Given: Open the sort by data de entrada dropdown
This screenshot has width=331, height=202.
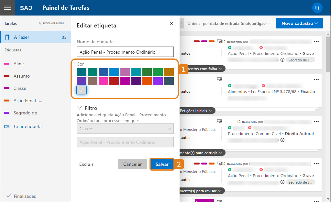Looking at the screenshot, I should [229, 23].
